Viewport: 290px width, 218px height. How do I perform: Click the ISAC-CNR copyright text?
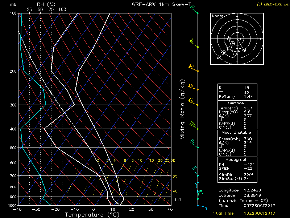click(273, 4)
